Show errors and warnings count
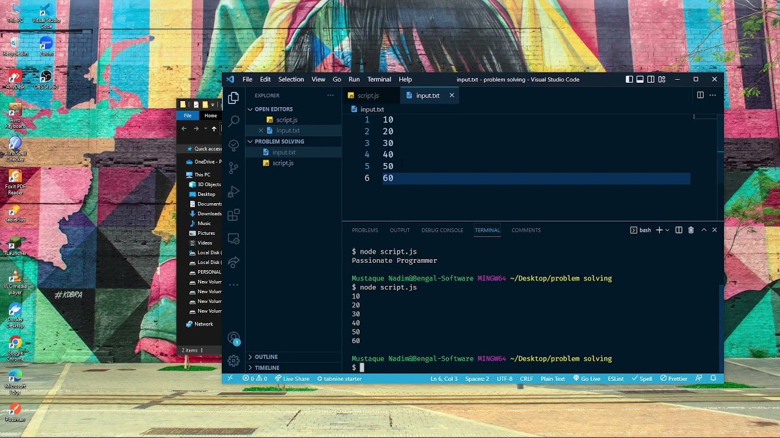Image resolution: width=780 pixels, height=438 pixels. (x=255, y=378)
